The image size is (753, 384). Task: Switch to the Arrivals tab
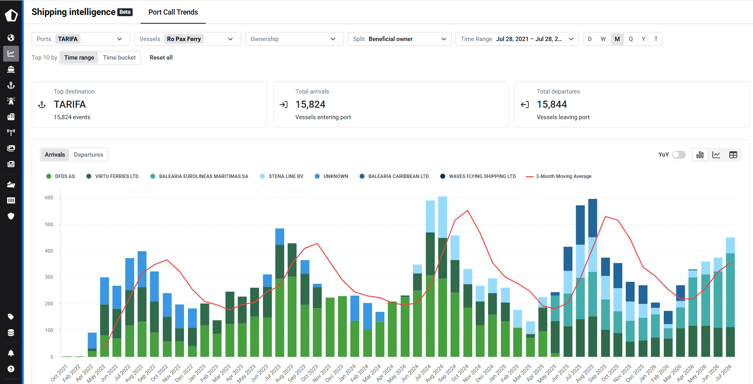coord(55,155)
